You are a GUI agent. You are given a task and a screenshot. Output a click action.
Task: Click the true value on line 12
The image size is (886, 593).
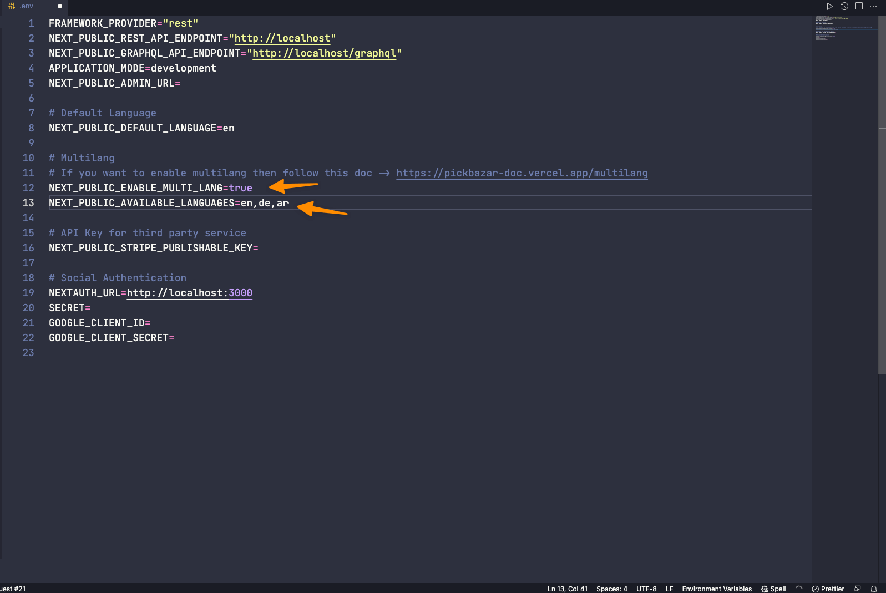tap(241, 188)
